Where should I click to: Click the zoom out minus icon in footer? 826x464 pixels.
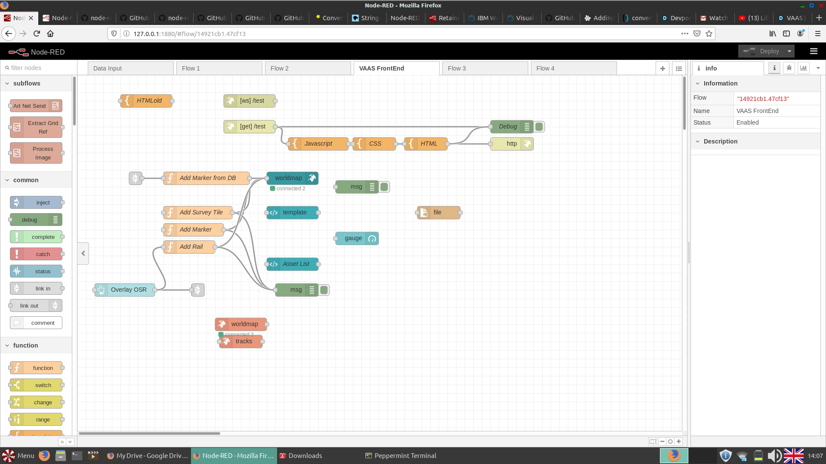tap(663, 441)
